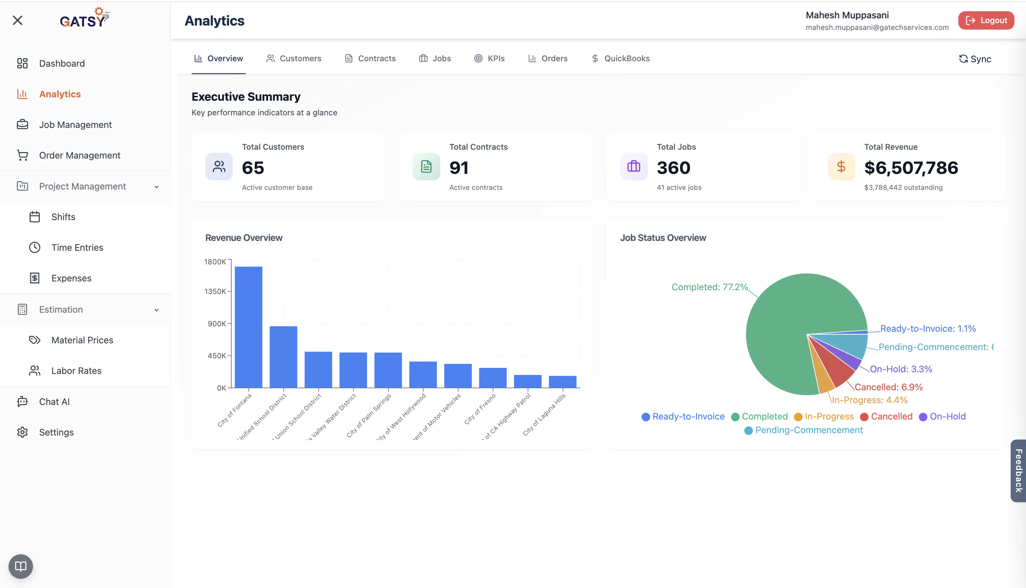Viewport: 1026px width, 588px height.
Task: Switch to the Orders tab
Action: pos(548,59)
